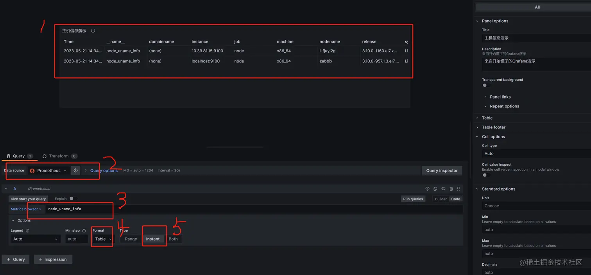Hide query A using the eye icon
The height and width of the screenshot is (275, 591).
pyautogui.click(x=443, y=189)
